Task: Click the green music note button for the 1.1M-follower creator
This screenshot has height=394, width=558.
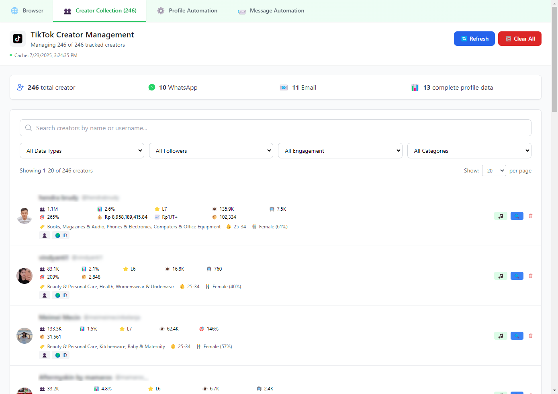Action: [501, 216]
